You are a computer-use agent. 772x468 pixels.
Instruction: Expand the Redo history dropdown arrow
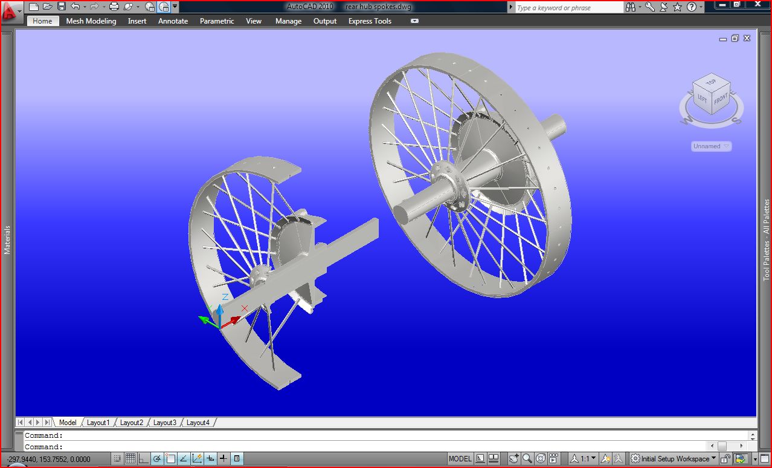(x=104, y=7)
